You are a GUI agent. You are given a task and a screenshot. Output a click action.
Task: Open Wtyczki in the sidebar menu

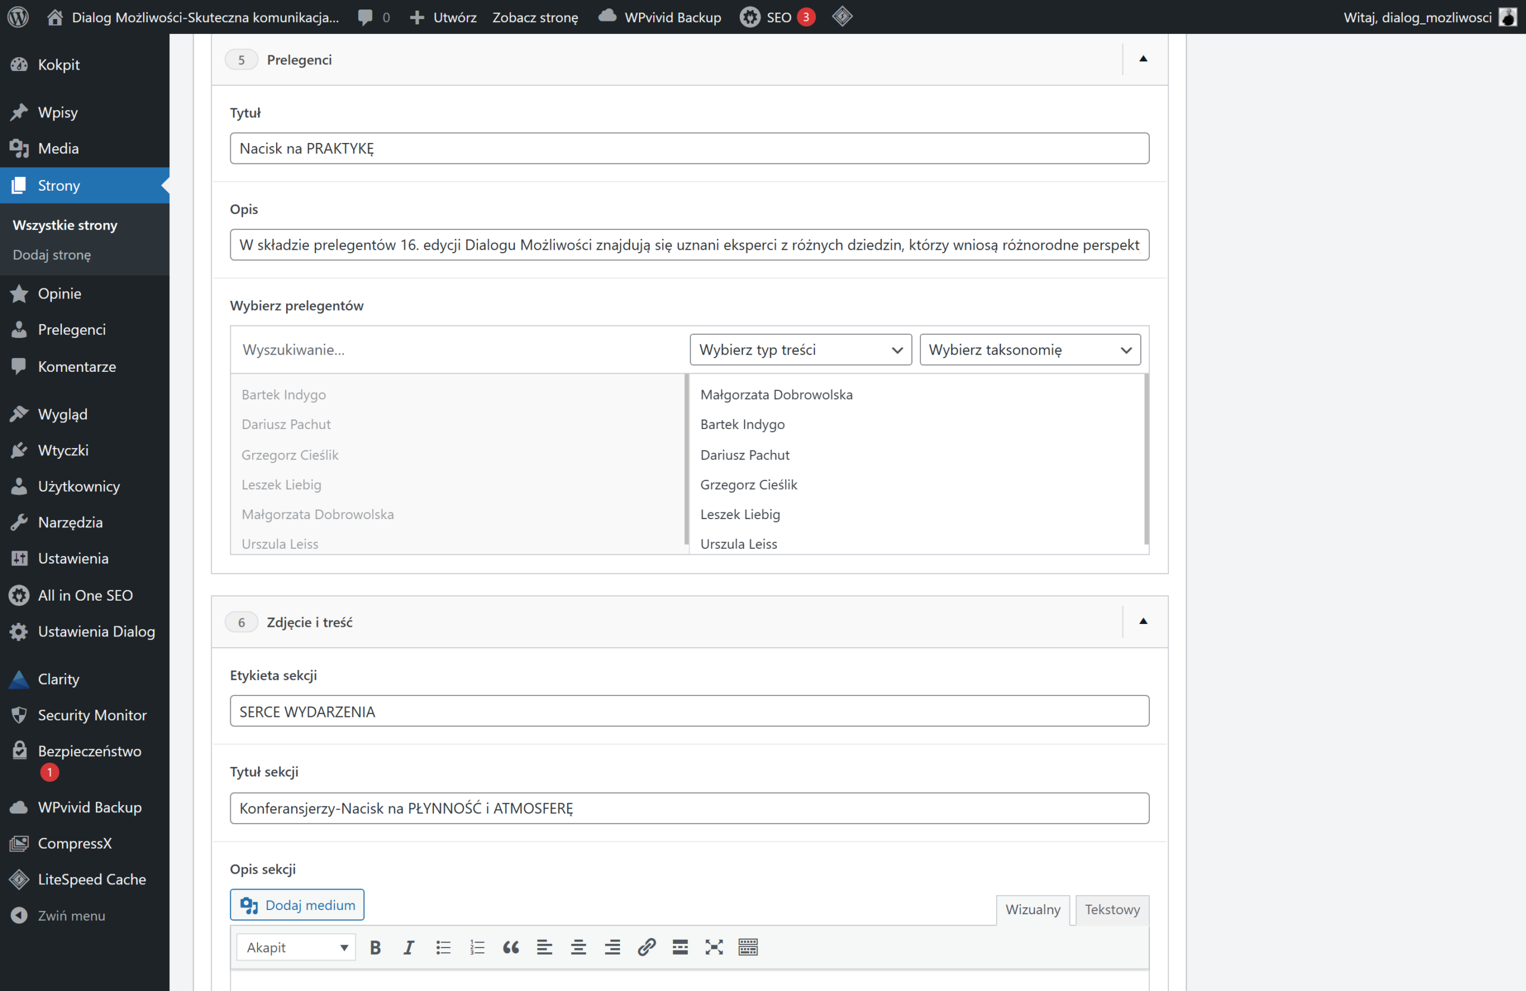63,450
